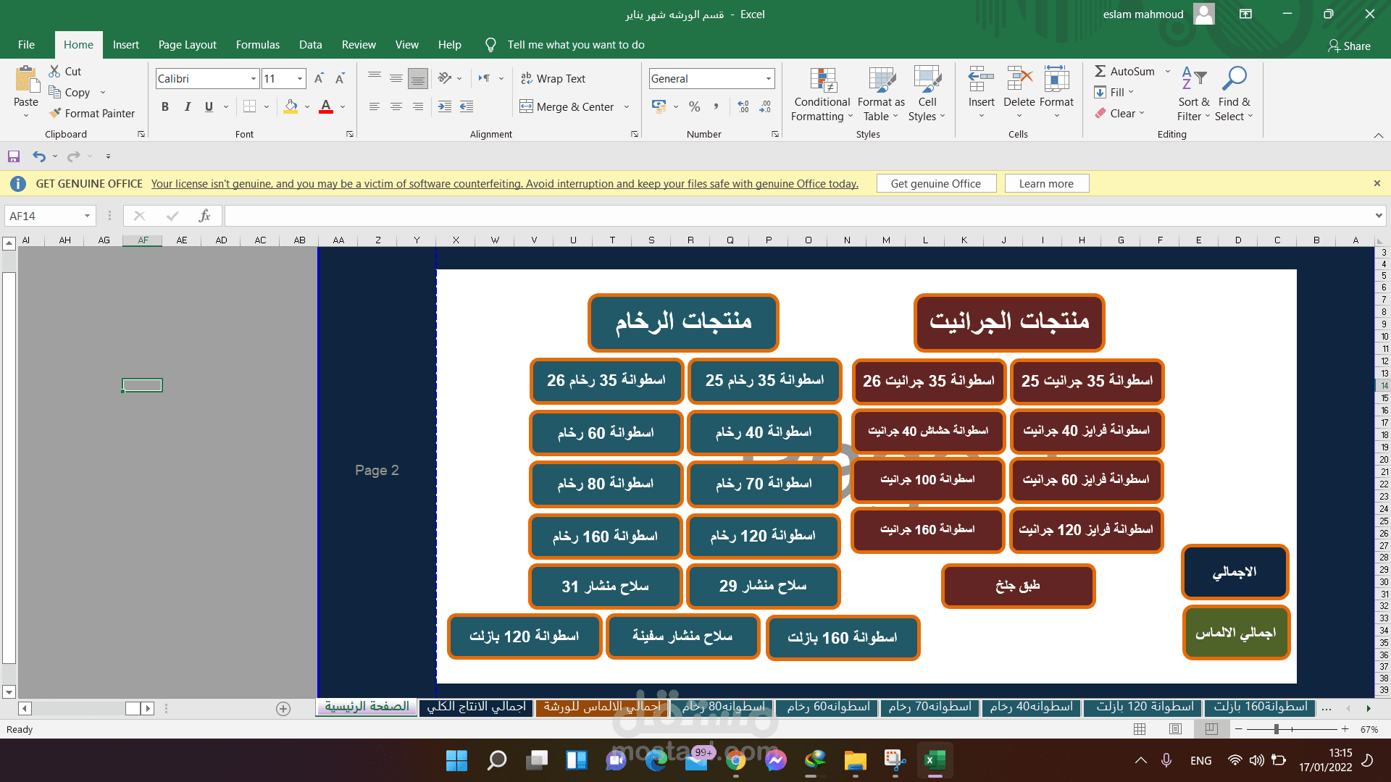Click the Undo arrow icon
The width and height of the screenshot is (1391, 782).
pyautogui.click(x=39, y=156)
